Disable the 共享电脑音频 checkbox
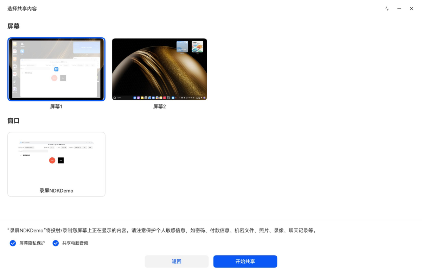Screen dimensions: 422x275 (56, 243)
